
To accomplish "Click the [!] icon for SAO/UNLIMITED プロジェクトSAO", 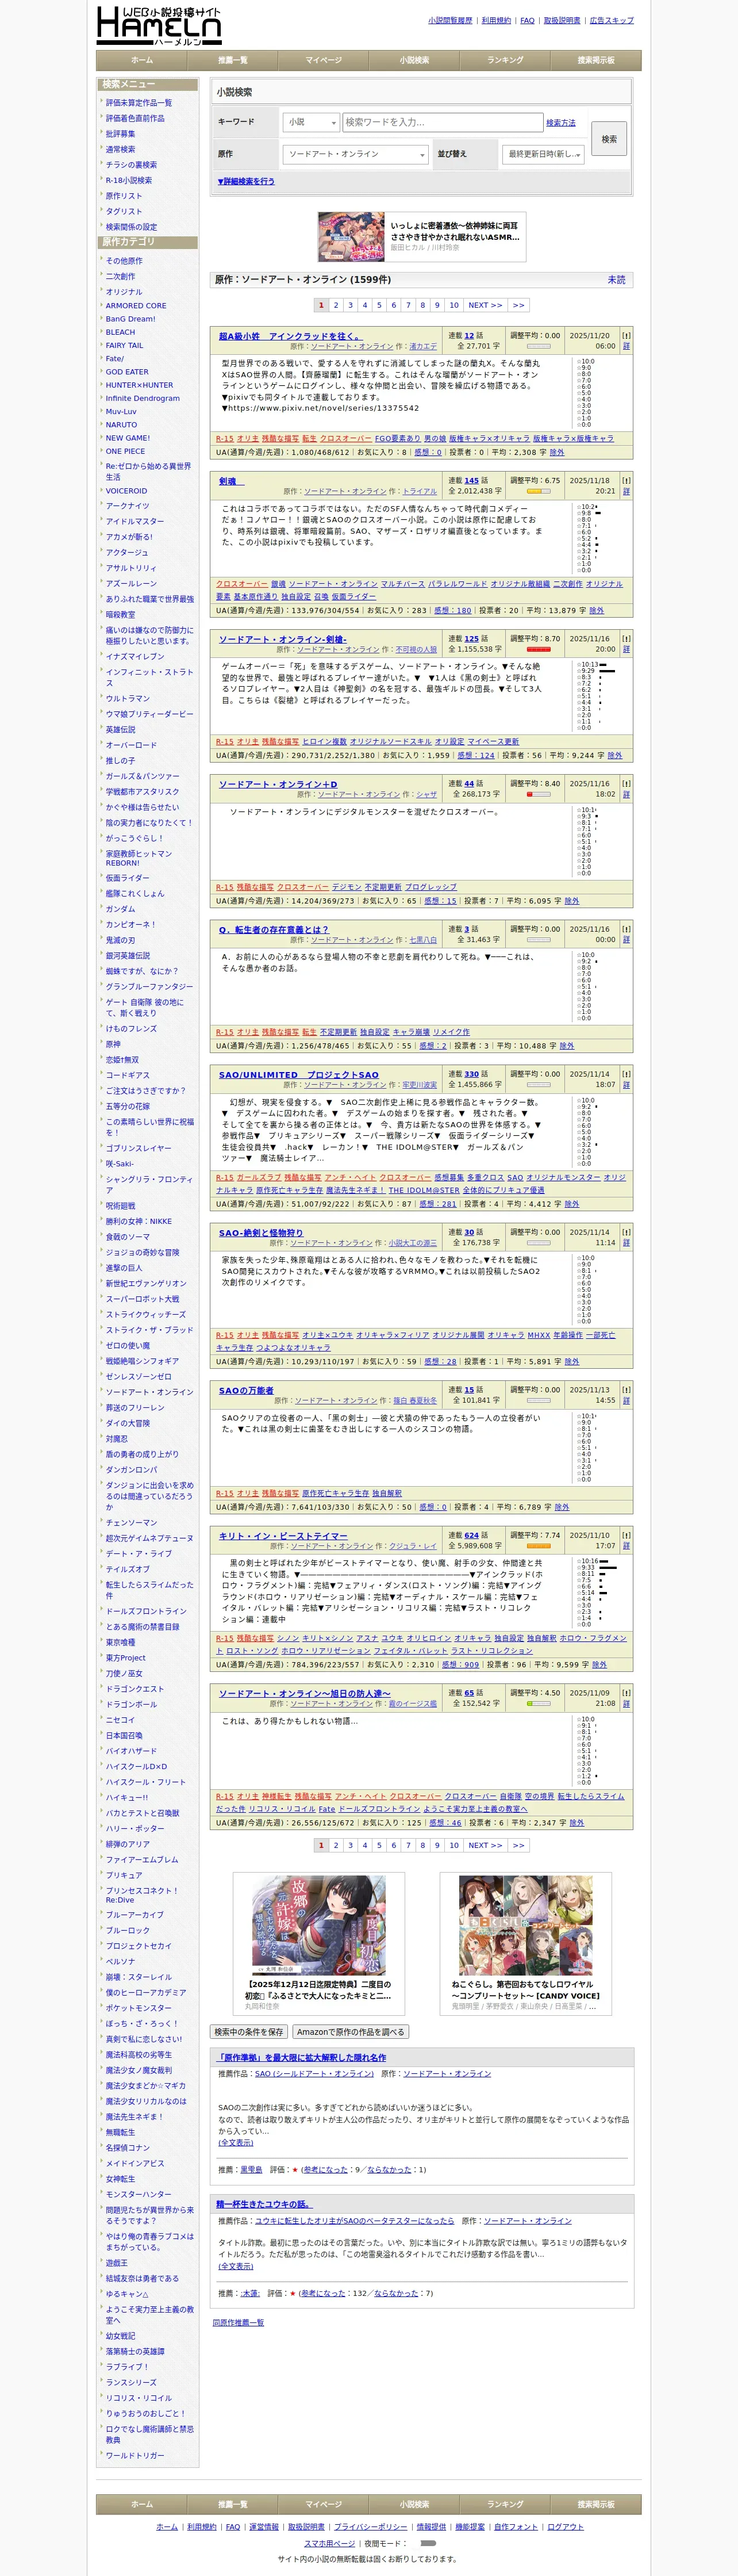I will coord(626,1074).
